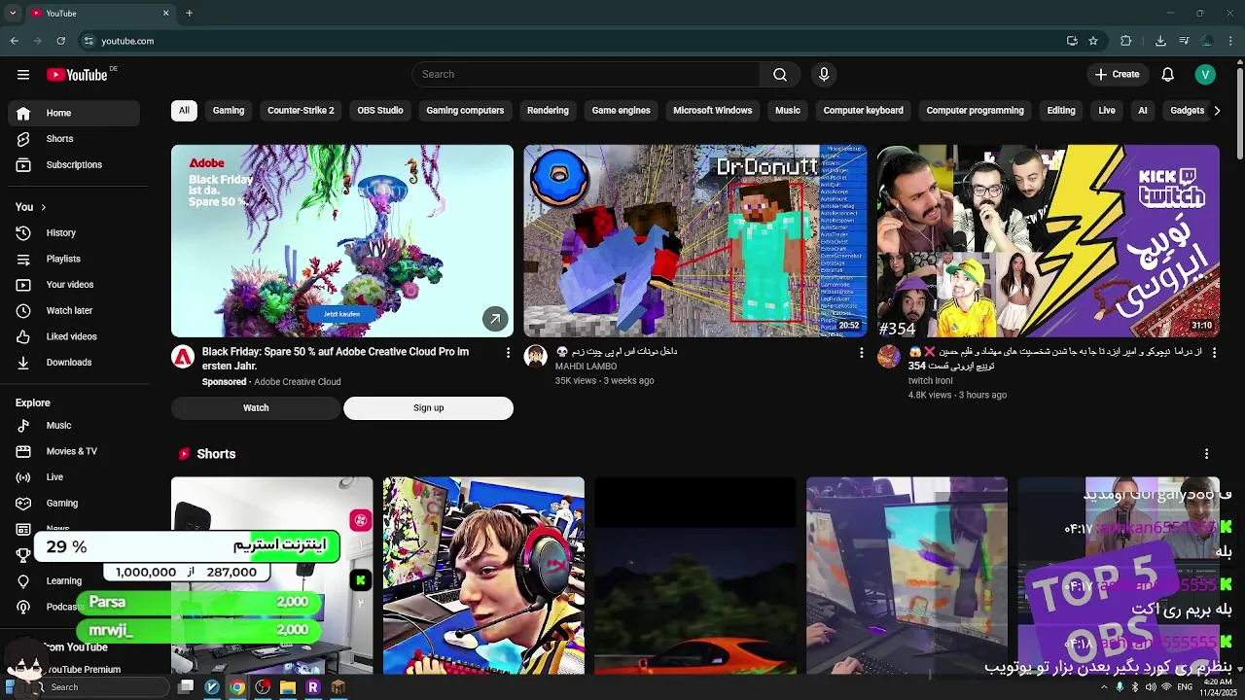Show more filter chips with right arrow
Image resolution: width=1245 pixels, height=700 pixels.
1217,111
